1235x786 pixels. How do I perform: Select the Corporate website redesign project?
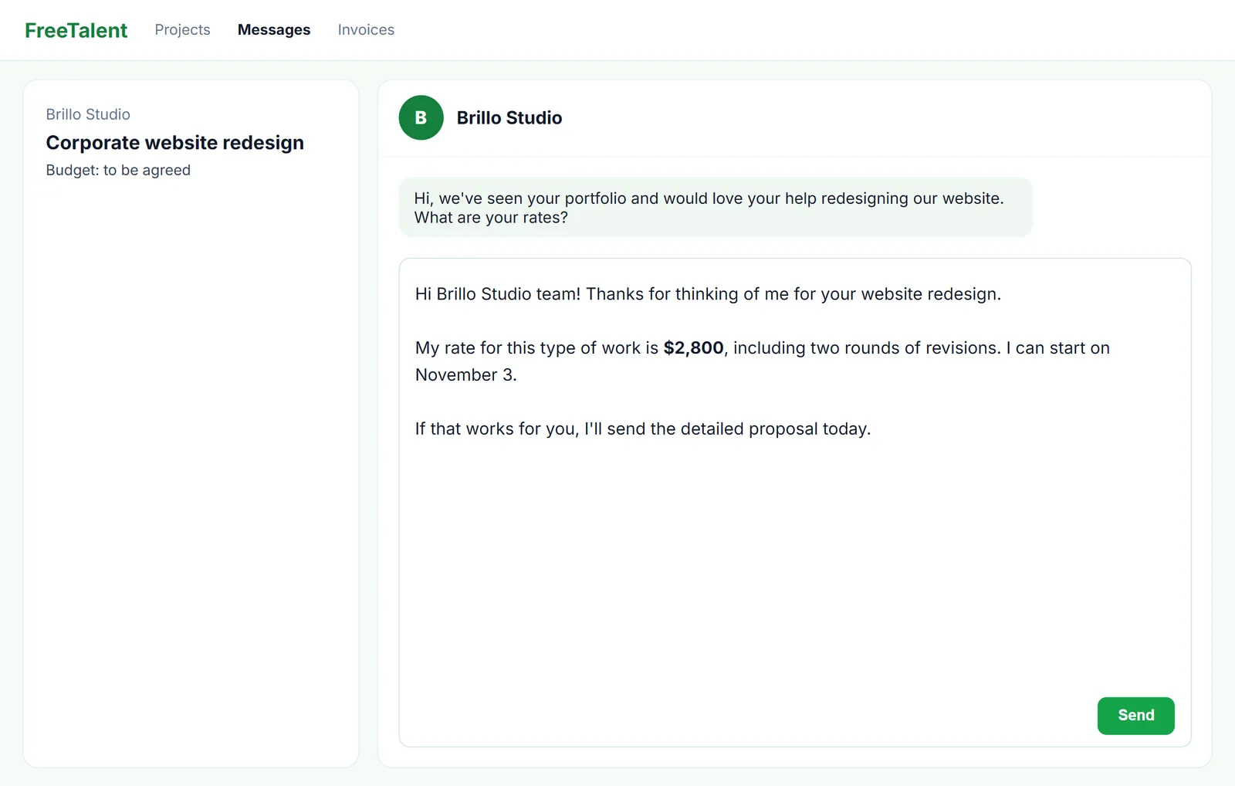coord(174,143)
